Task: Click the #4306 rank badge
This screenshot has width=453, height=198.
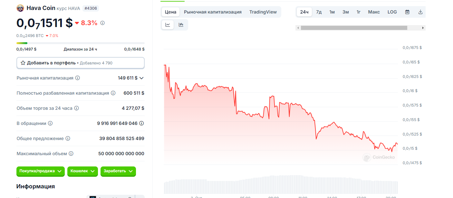Action: click(91, 8)
